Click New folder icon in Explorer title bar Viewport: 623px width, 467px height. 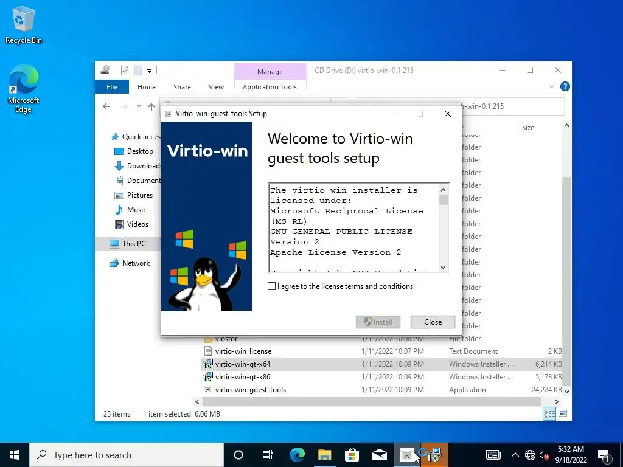(138, 71)
